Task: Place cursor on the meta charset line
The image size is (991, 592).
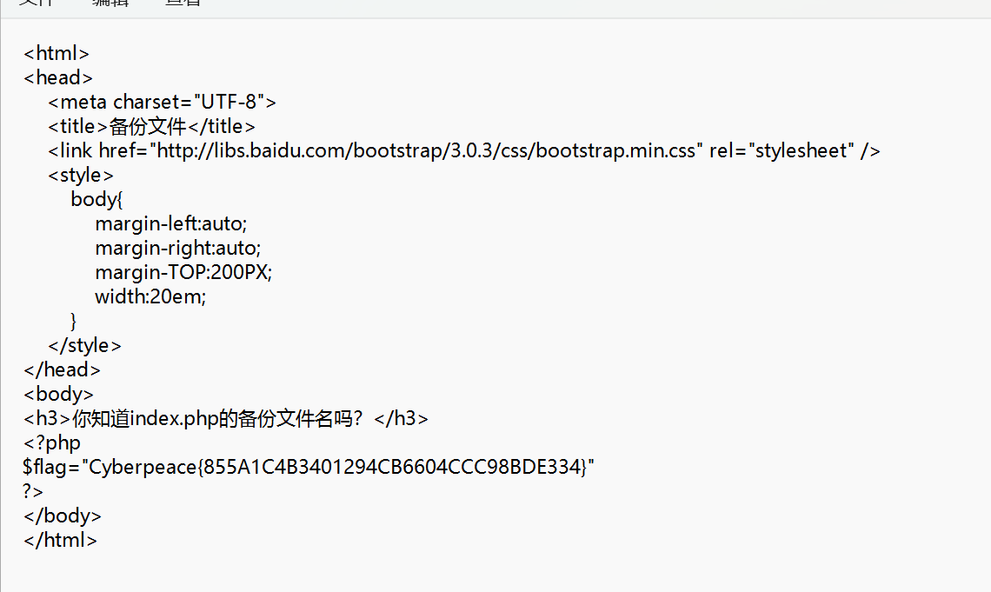Action: click(x=162, y=102)
